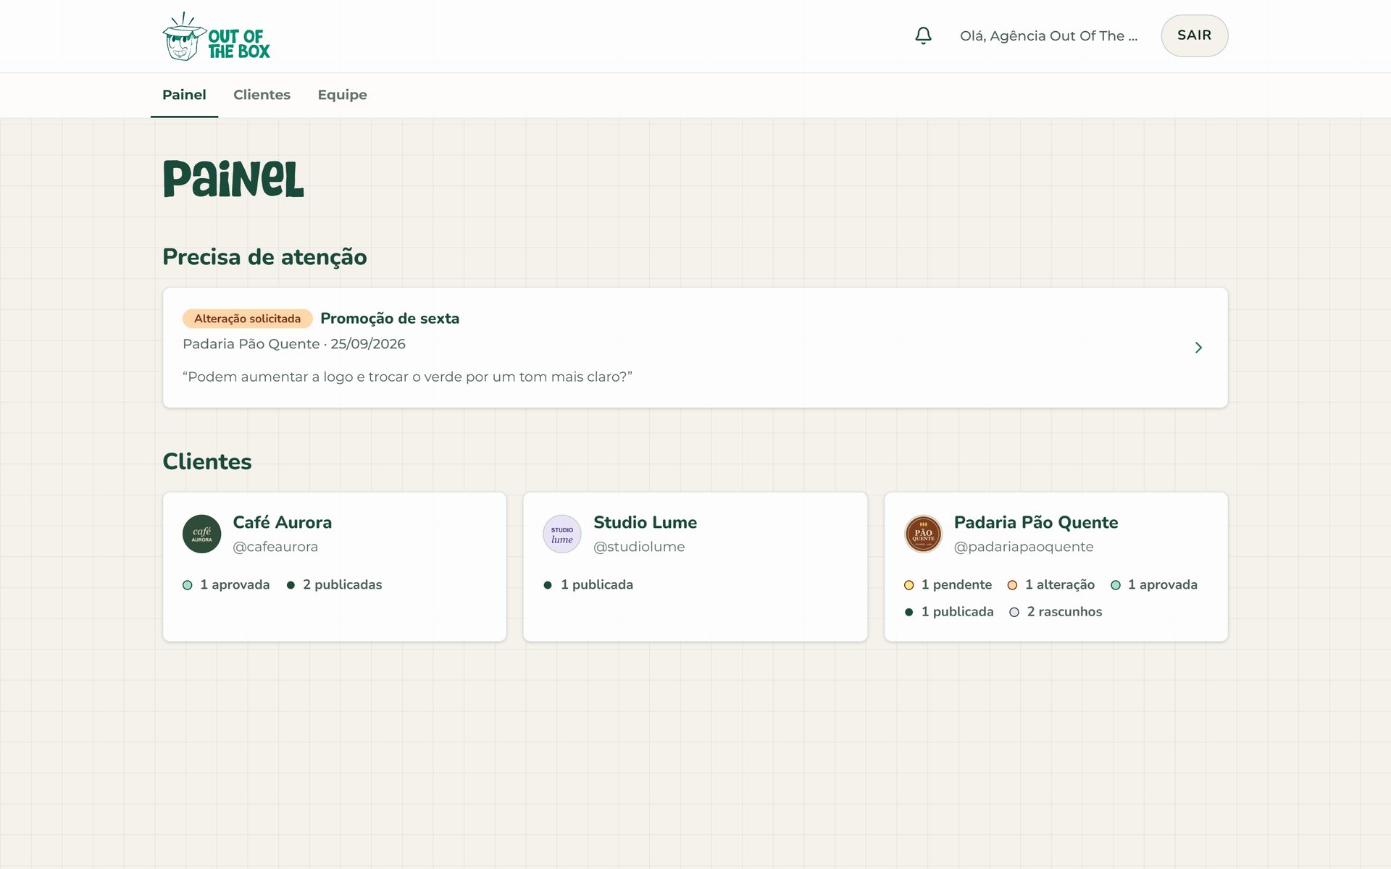Click the quoted comment about aumentar a logo
Screen dimensions: 1391x869
(x=407, y=377)
